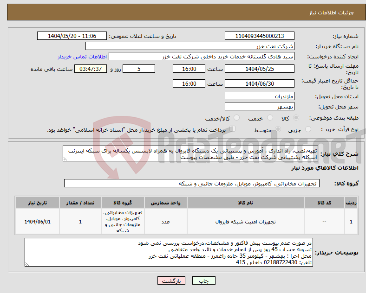This screenshot has height=293, width=366.
Task: Click the resize handle of buyer notes area
Action: point(27,264)
